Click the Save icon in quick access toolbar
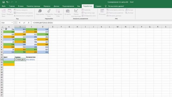This screenshot has width=172, height=97. (3, 2)
